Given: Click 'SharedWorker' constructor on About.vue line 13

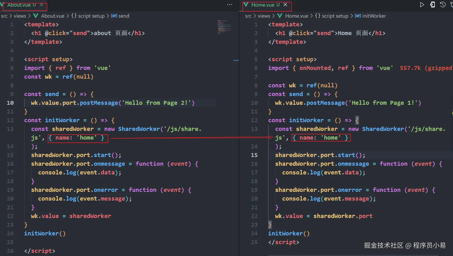Looking at the screenshot, I should (x=139, y=129).
